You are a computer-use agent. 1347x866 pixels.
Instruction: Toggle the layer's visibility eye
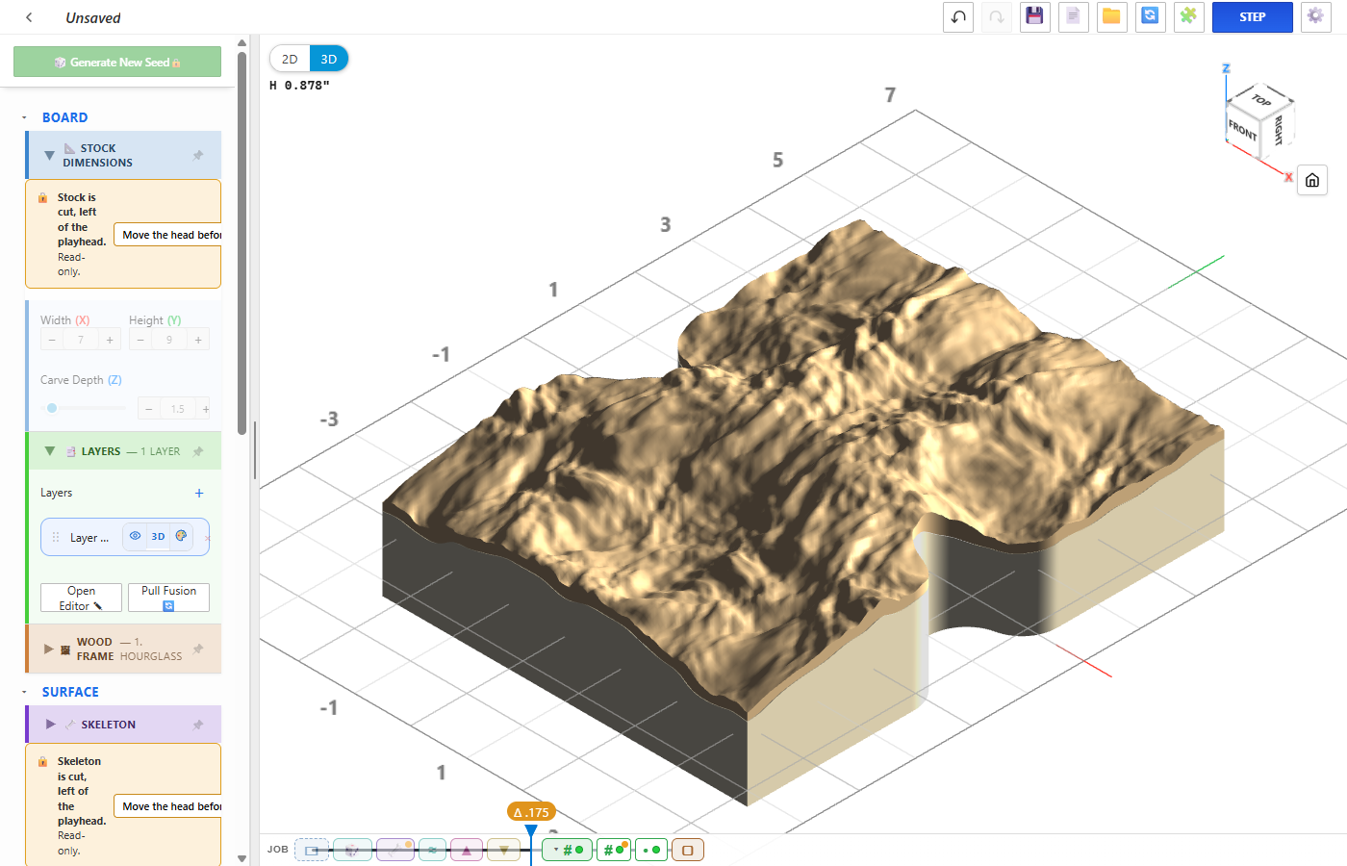[x=136, y=536]
